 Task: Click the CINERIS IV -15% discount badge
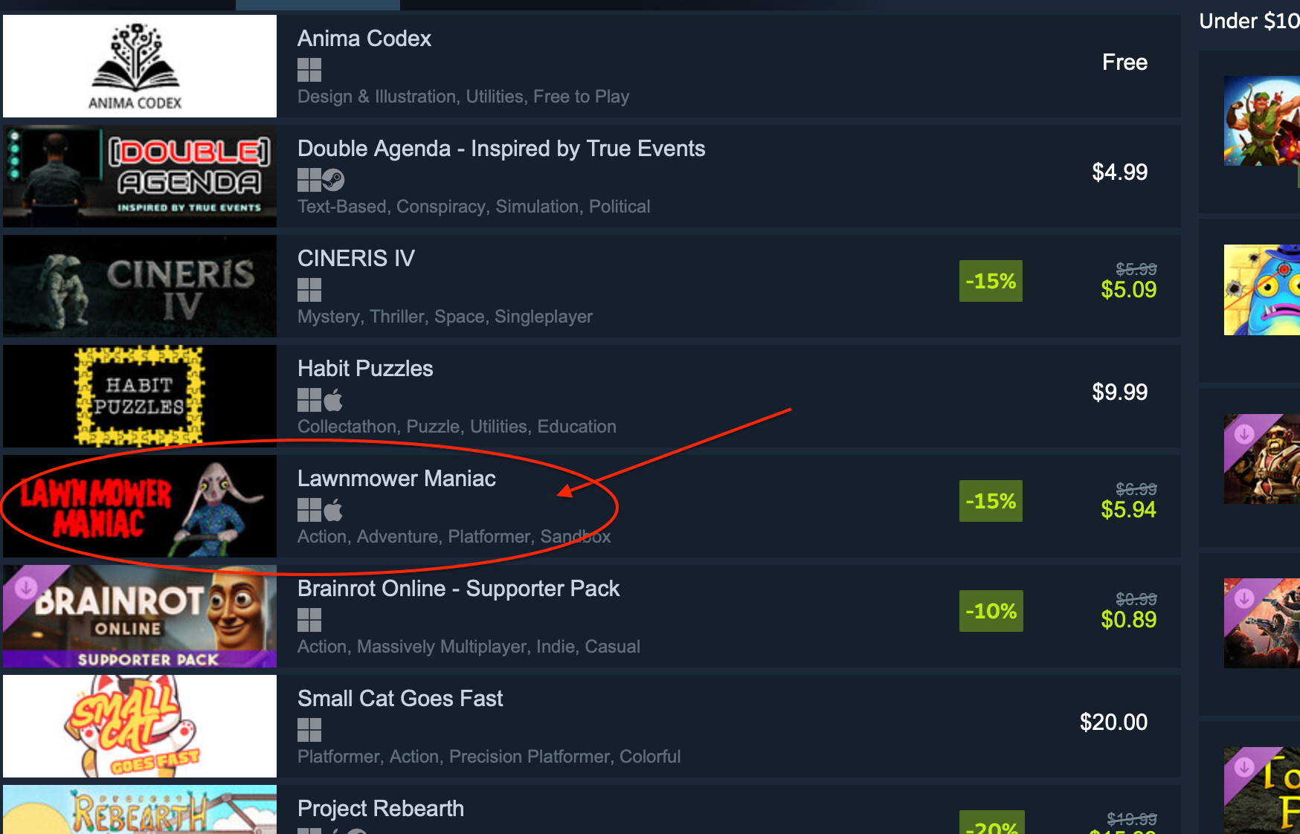[x=991, y=281]
